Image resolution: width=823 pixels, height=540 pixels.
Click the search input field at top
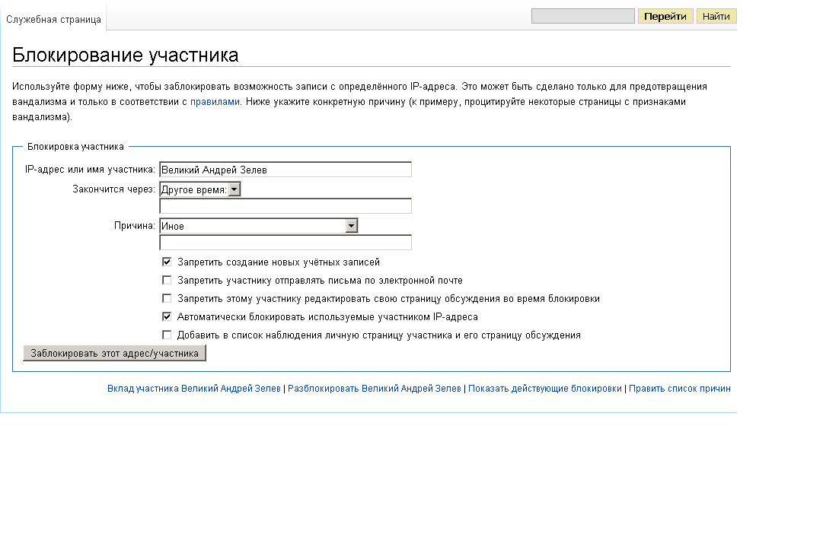coord(582,16)
